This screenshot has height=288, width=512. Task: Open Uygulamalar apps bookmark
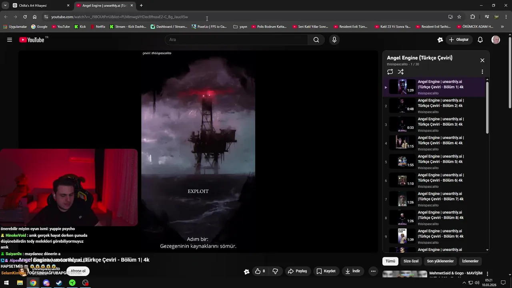coord(15,27)
